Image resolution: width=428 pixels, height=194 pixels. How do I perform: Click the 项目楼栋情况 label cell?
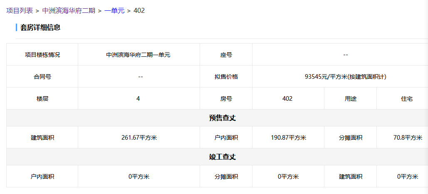pyautogui.click(x=42, y=55)
